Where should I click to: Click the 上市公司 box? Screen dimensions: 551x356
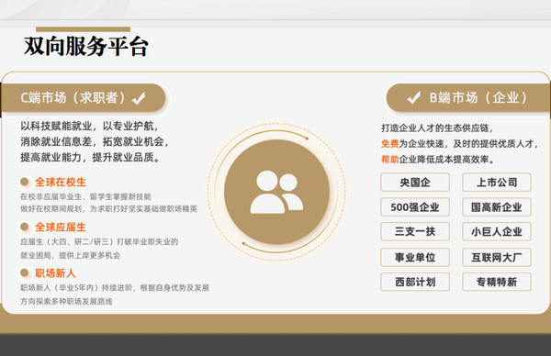[x=497, y=183]
